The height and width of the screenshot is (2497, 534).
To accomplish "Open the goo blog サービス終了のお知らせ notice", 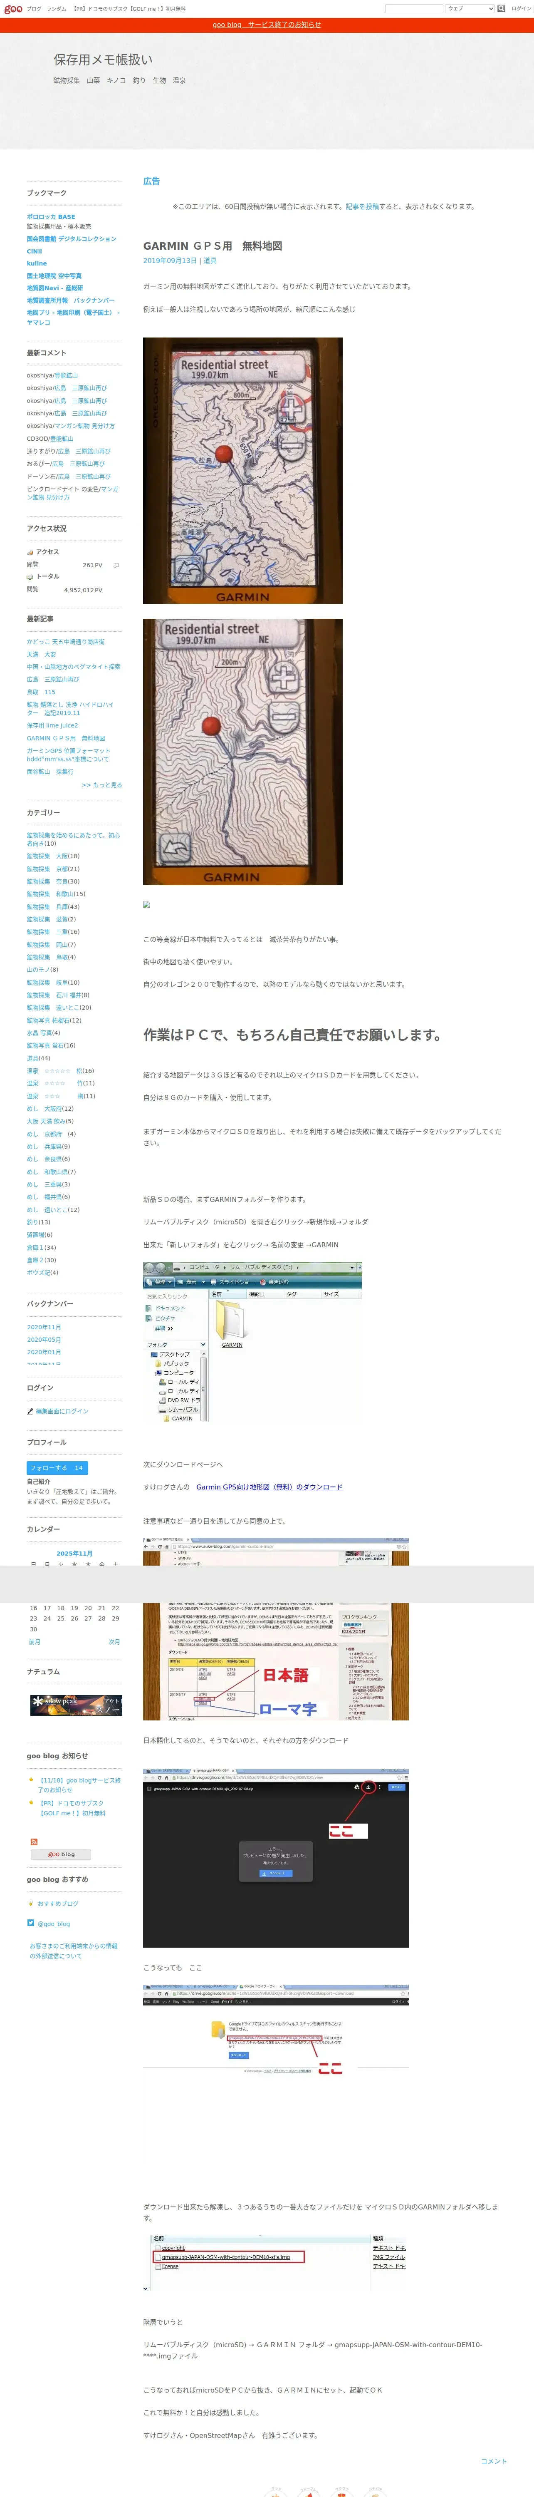I will (x=267, y=25).
